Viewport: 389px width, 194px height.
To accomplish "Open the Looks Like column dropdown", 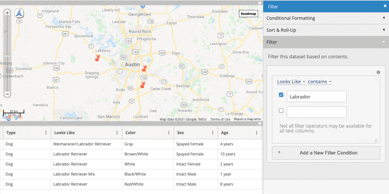I will pos(291,82).
